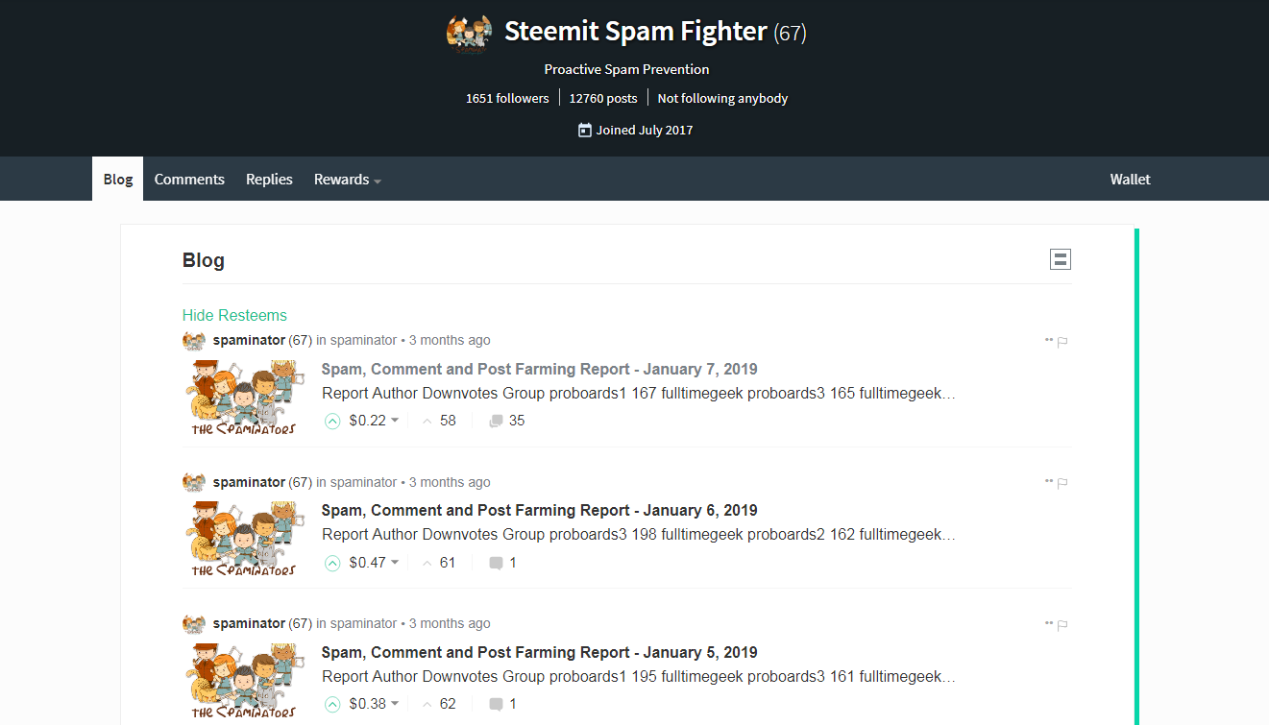Switch to the Comments tab
Image resolution: width=1269 pixels, height=725 pixels.
[189, 180]
